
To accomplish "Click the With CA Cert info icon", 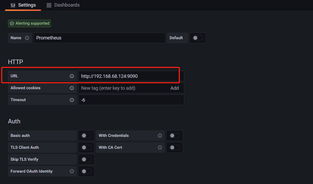I will tap(160, 147).
